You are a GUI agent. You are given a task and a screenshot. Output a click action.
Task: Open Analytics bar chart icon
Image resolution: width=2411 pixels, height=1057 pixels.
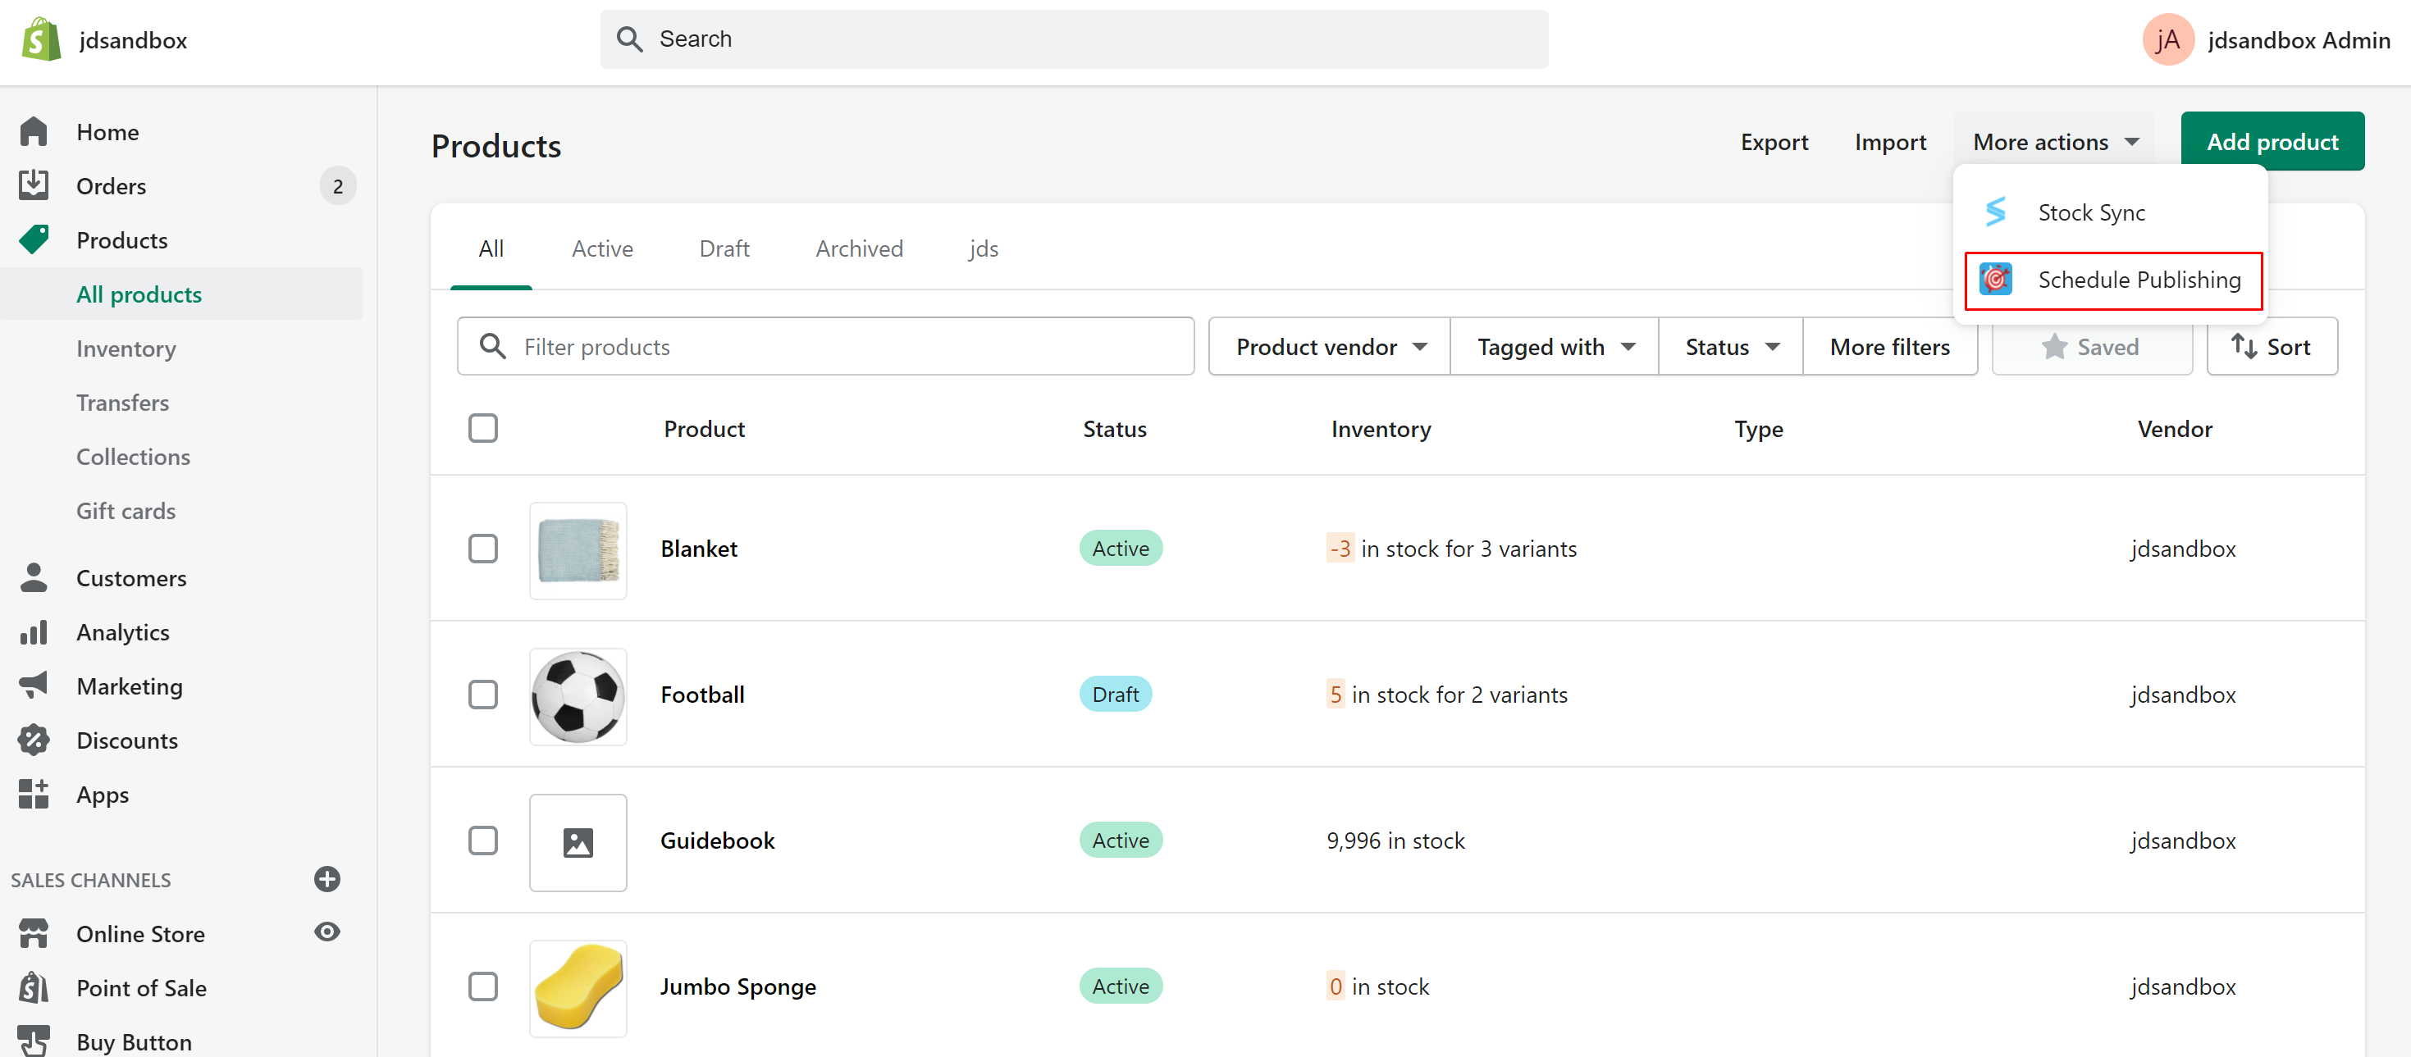pos(34,632)
